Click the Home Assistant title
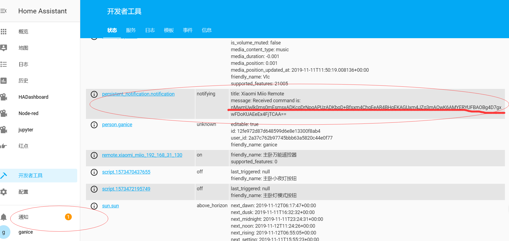 pos(43,11)
